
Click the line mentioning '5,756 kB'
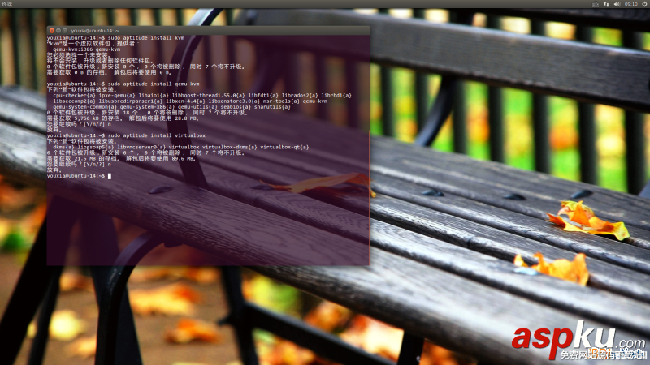coord(123,118)
